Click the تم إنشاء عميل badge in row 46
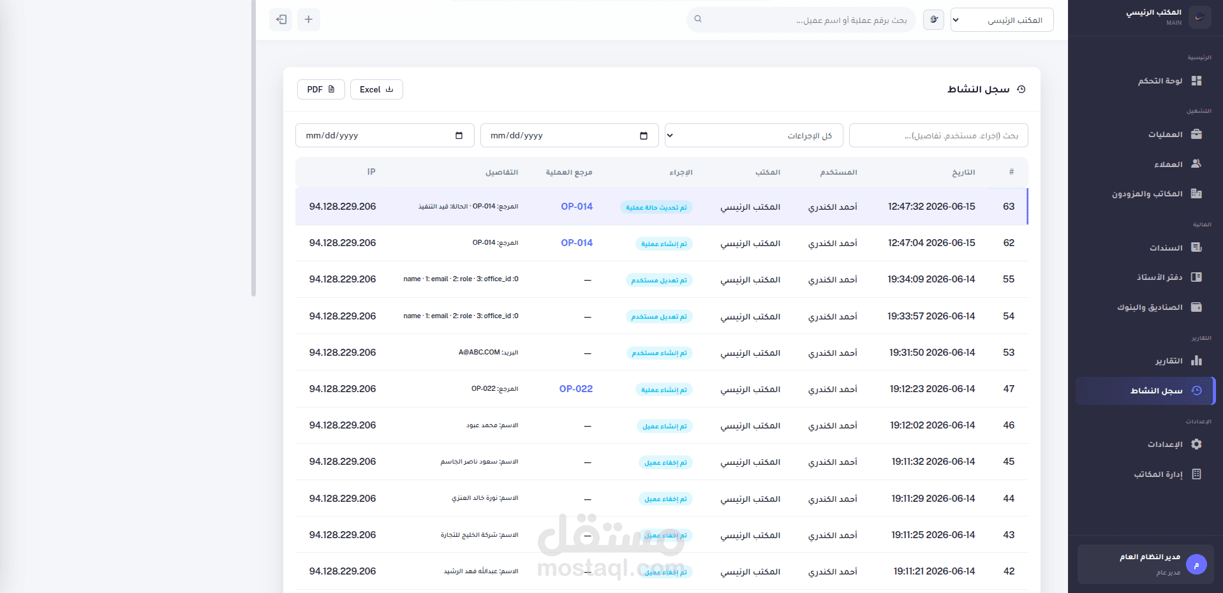The image size is (1223, 593). 665,426
